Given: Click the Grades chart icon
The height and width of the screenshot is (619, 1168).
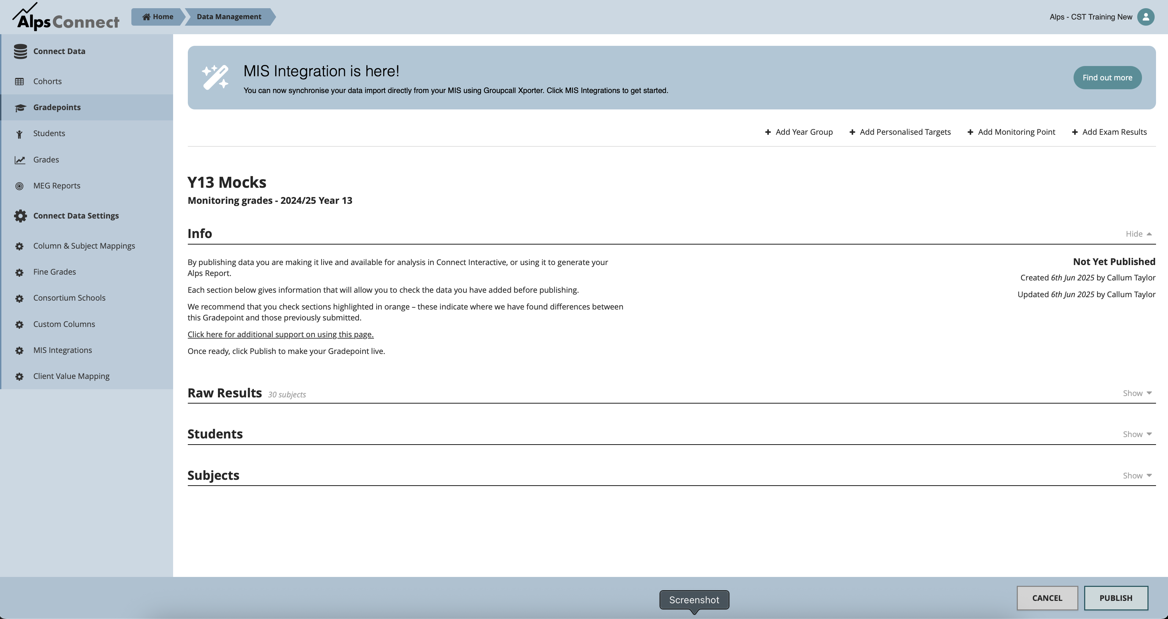Looking at the screenshot, I should coord(20,160).
